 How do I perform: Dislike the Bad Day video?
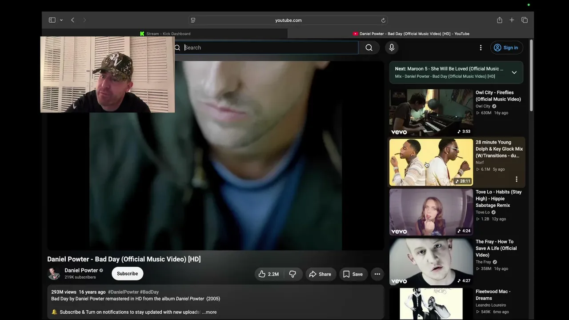coord(293,274)
